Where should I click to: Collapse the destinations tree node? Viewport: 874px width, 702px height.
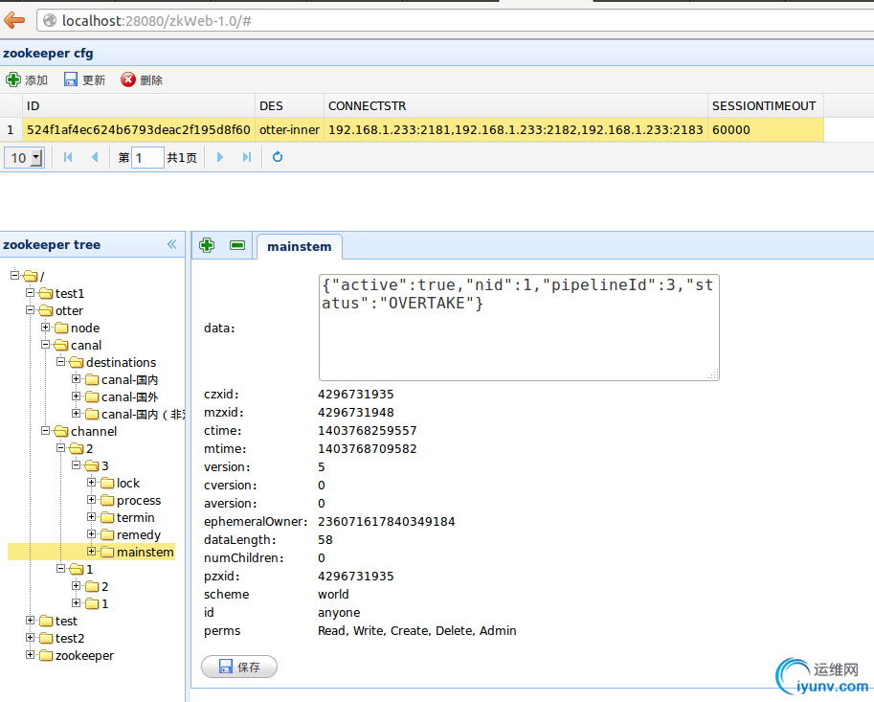pyautogui.click(x=61, y=361)
